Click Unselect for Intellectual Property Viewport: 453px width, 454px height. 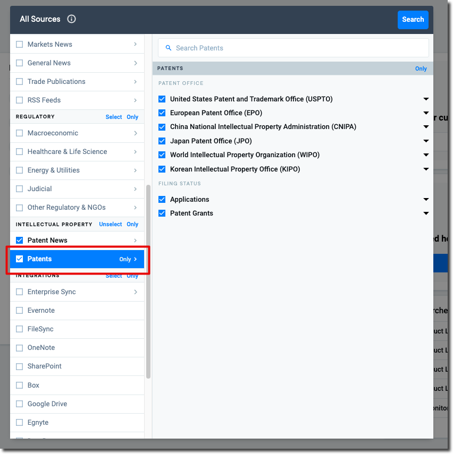click(x=110, y=224)
